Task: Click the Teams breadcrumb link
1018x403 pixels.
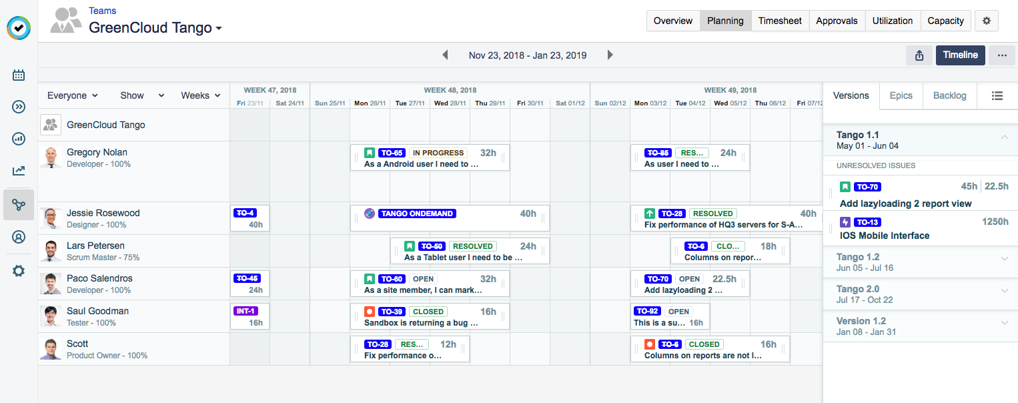Action: [102, 11]
